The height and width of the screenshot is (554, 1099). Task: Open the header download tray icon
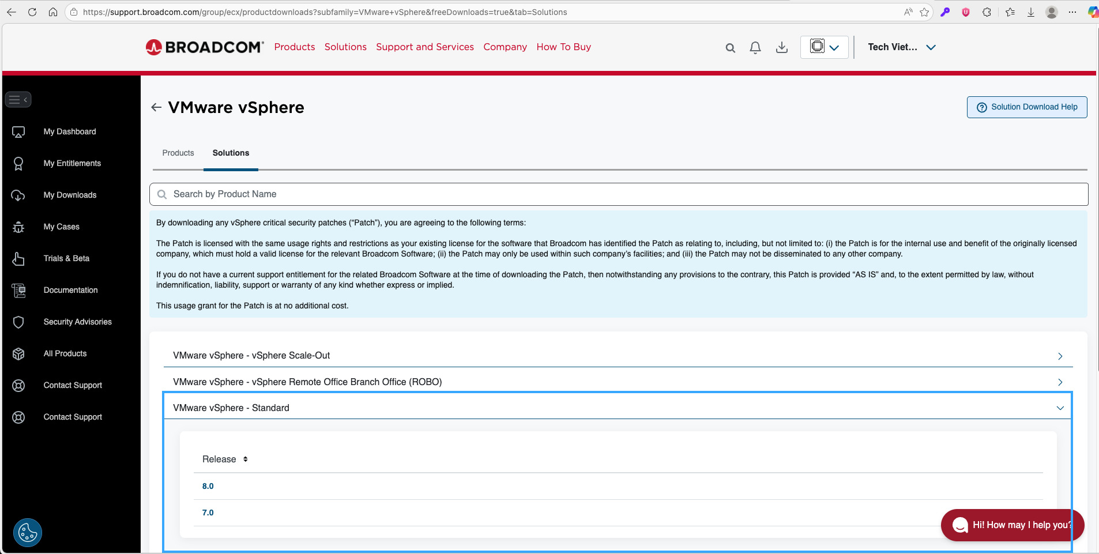[782, 47]
